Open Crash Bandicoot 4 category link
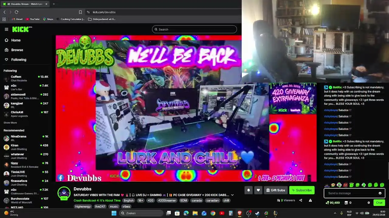 pos(97,200)
